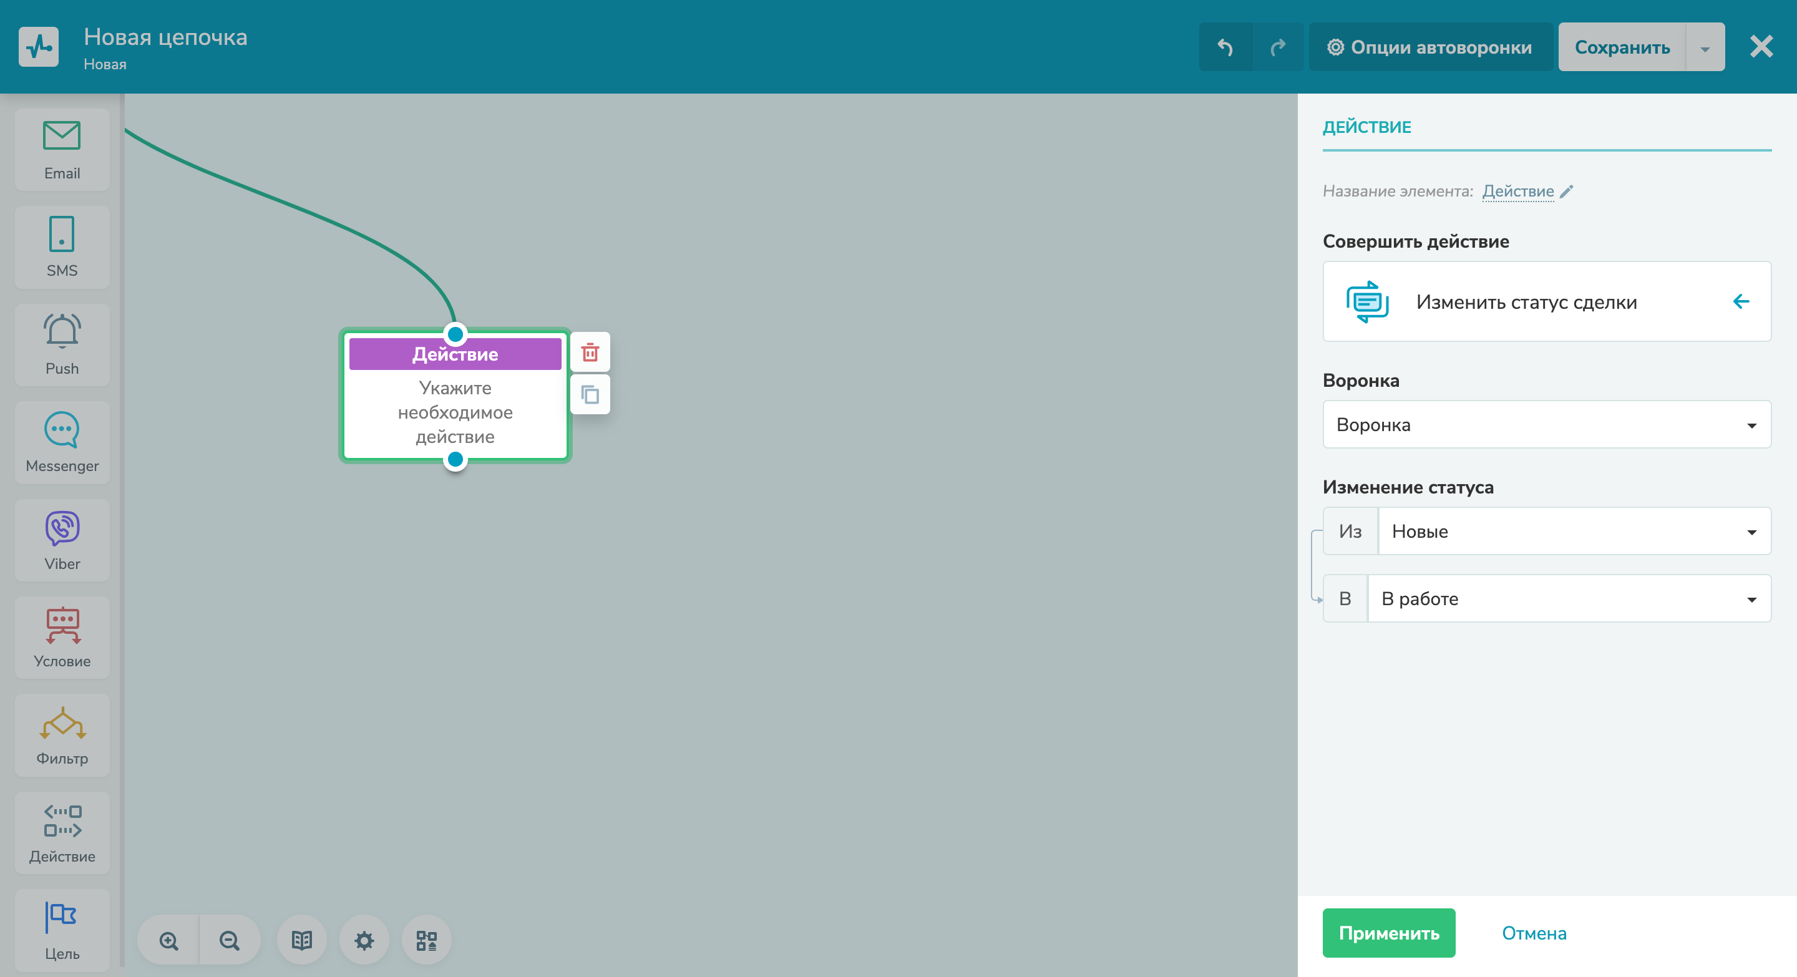The width and height of the screenshot is (1797, 977).
Task: Select the Email block in the left sidebar
Action: coord(61,148)
